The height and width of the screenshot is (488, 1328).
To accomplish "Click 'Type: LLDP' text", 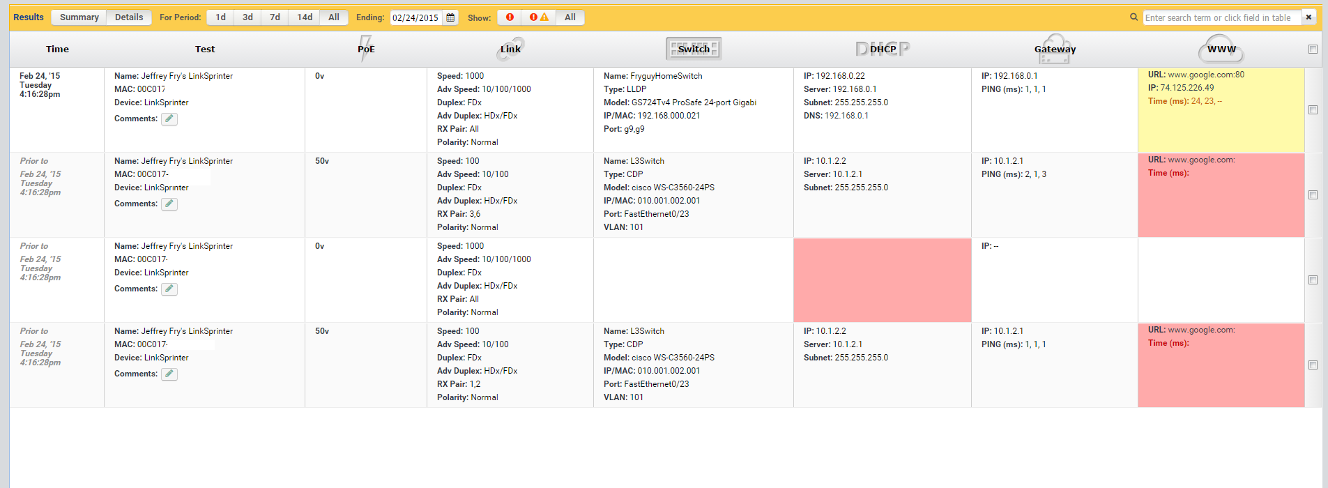I will [x=625, y=89].
